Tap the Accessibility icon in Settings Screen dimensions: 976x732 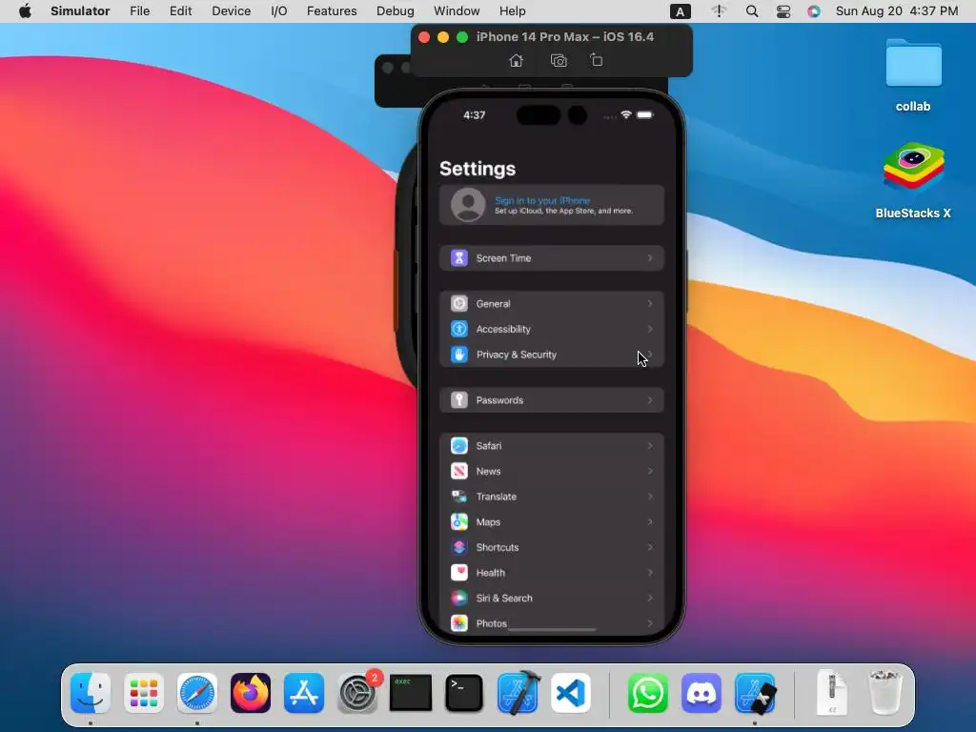click(459, 329)
